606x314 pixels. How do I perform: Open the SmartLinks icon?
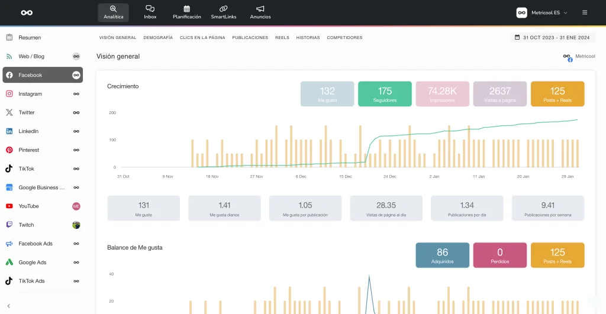pos(223,9)
